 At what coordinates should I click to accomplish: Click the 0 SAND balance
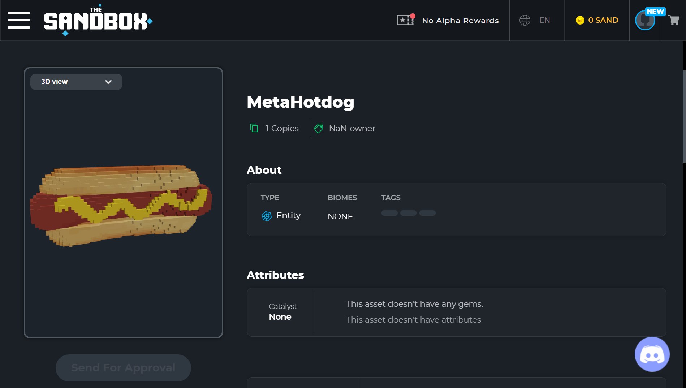pyautogui.click(x=603, y=20)
